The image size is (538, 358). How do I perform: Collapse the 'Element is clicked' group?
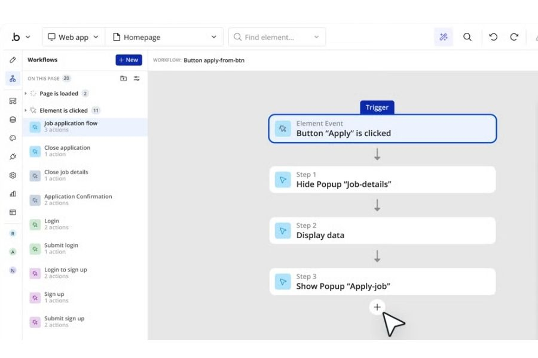[26, 110]
